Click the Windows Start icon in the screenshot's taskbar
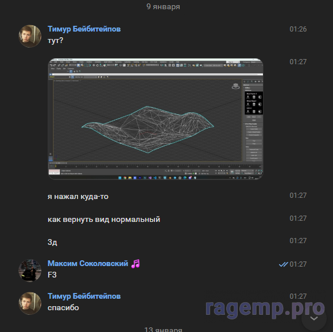333x332 pixels. pyautogui.click(x=120, y=178)
